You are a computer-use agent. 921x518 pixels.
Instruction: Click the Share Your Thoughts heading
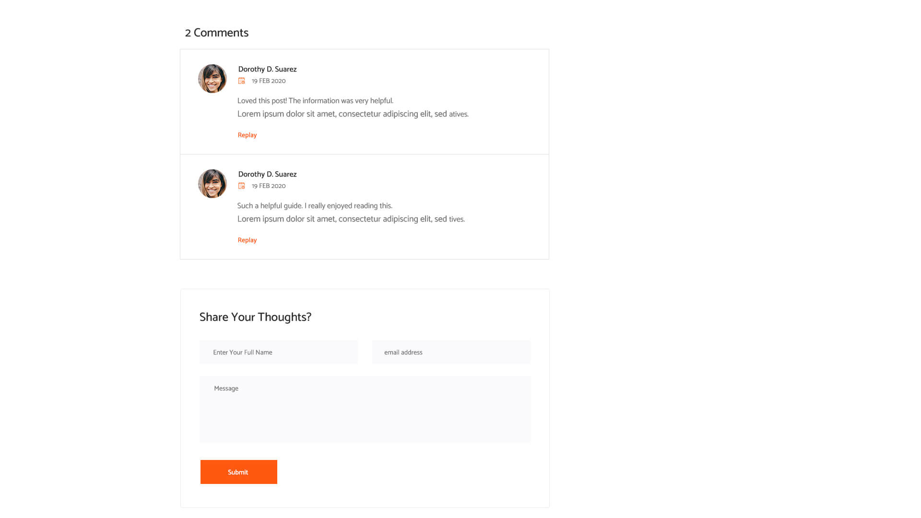pyautogui.click(x=255, y=318)
